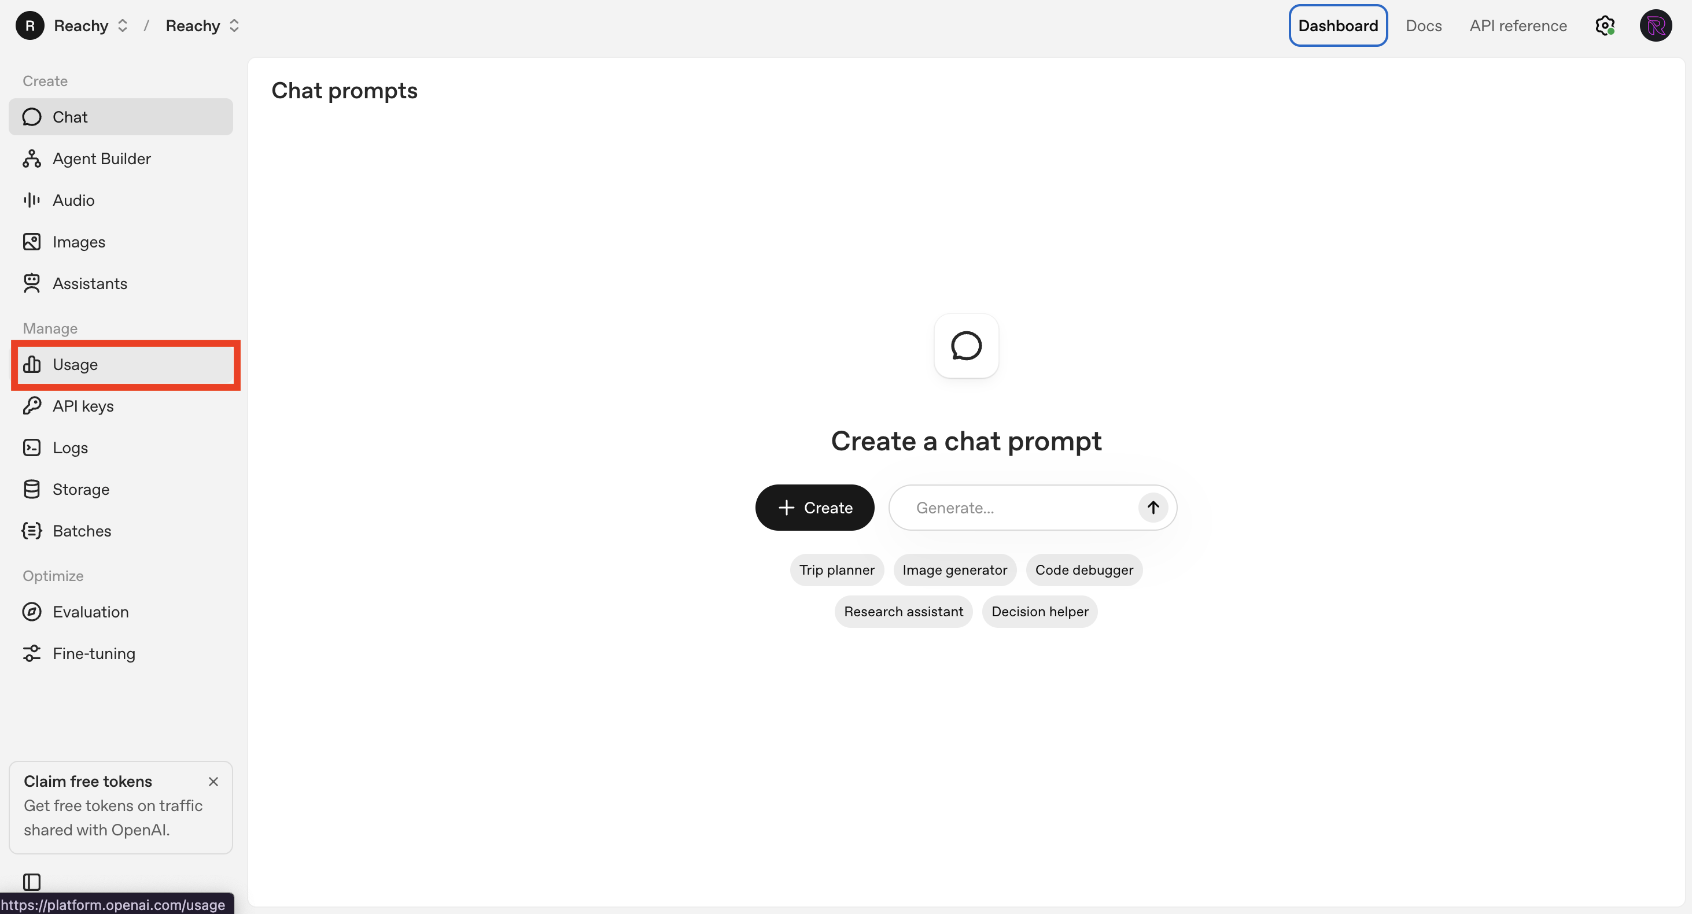
Task: Expand the Reachy organization switcher
Action: click(91, 25)
